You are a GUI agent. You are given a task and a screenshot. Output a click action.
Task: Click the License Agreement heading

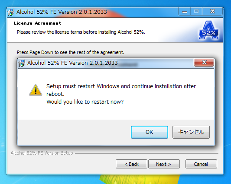(37, 23)
